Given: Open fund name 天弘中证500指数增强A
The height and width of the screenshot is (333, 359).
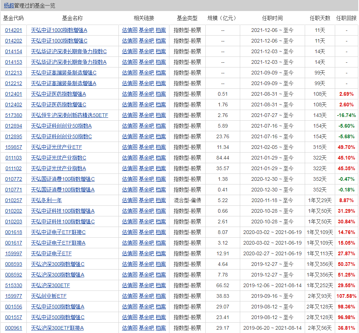Looking at the screenshot, I should click(58, 307).
